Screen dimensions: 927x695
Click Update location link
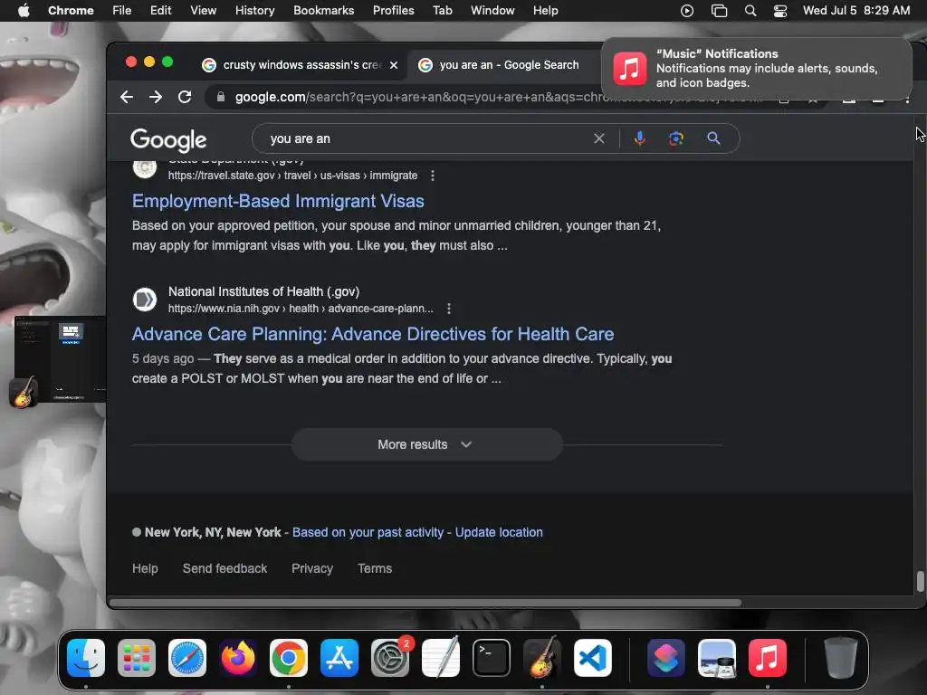coord(499,532)
